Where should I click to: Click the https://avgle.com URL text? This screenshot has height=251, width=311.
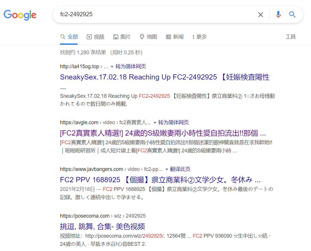pyautogui.click(x=79, y=122)
